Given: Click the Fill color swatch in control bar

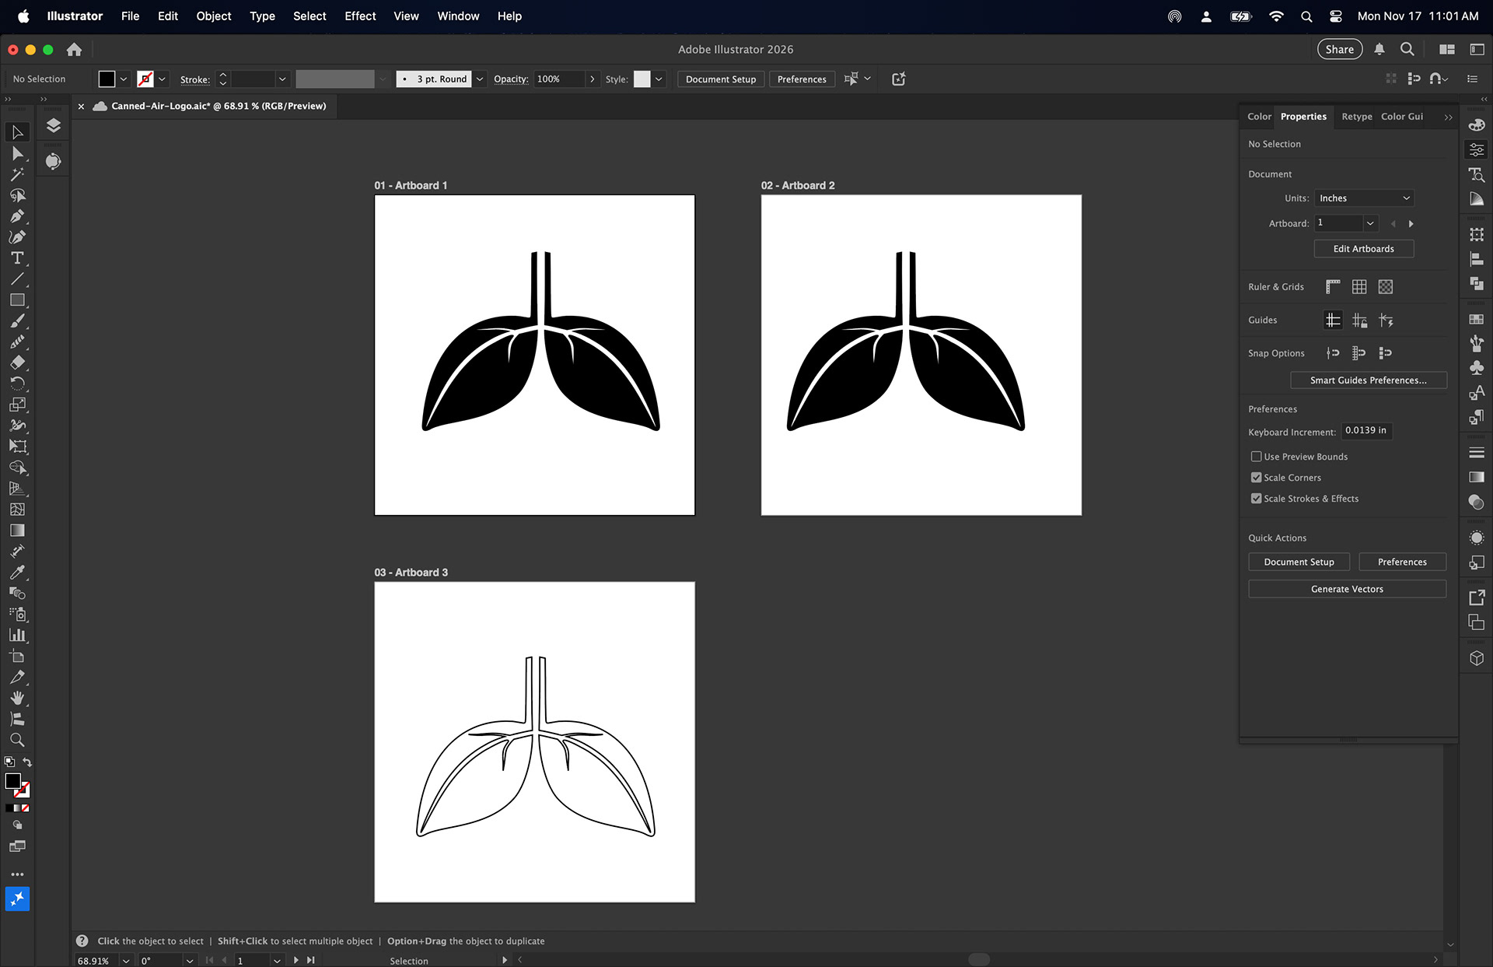Looking at the screenshot, I should click(107, 79).
